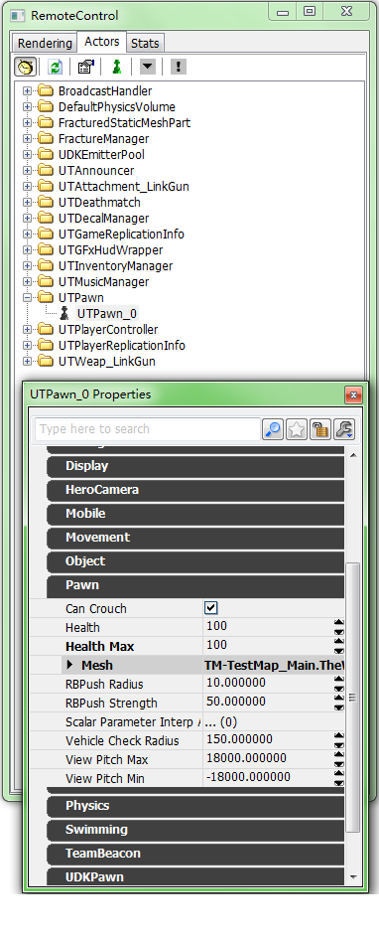This screenshot has width=379, height=943.
Task: Click the RBPush Strength value 50.000000
Action: pos(236,702)
